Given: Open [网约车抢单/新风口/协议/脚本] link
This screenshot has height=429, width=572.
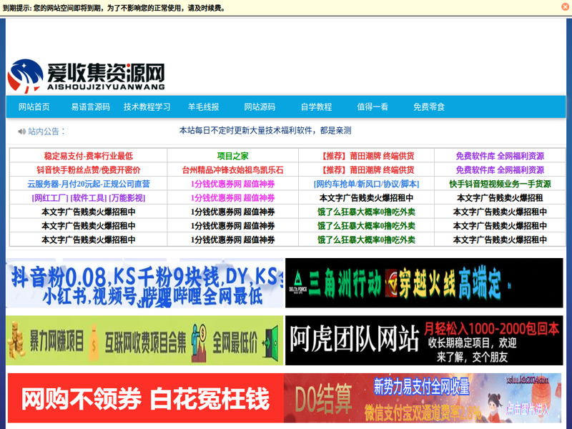Looking at the screenshot, I should click(366, 184).
